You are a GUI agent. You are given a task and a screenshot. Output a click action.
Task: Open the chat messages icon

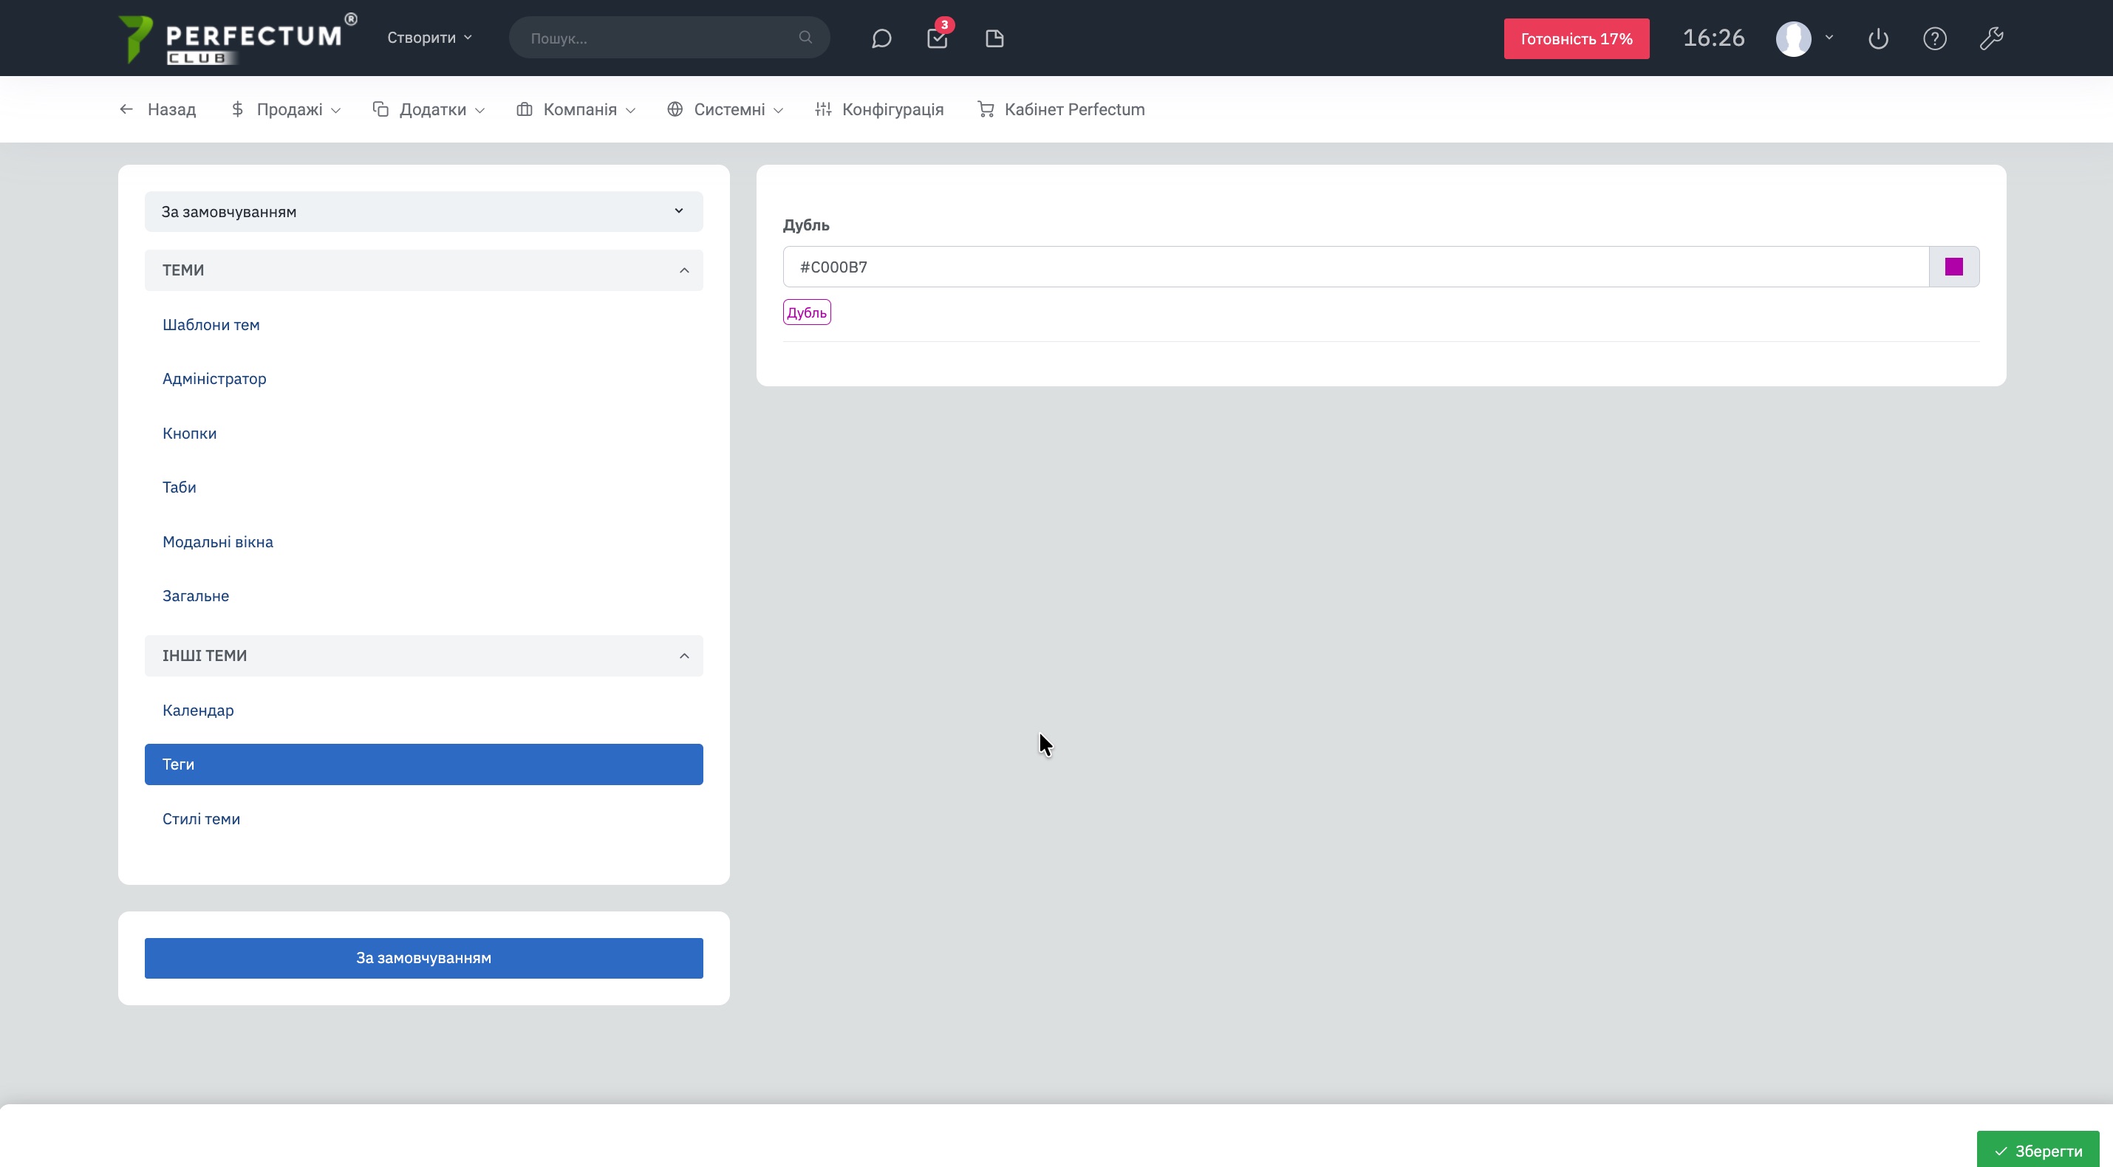[881, 38]
